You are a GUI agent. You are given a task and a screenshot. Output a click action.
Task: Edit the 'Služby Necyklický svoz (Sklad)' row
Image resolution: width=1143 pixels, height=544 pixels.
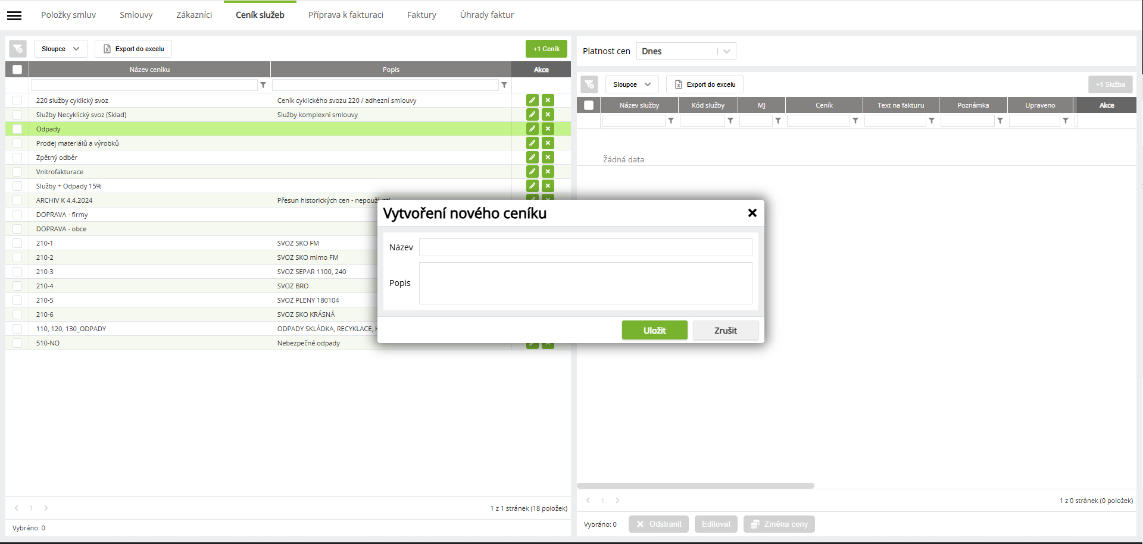click(532, 115)
